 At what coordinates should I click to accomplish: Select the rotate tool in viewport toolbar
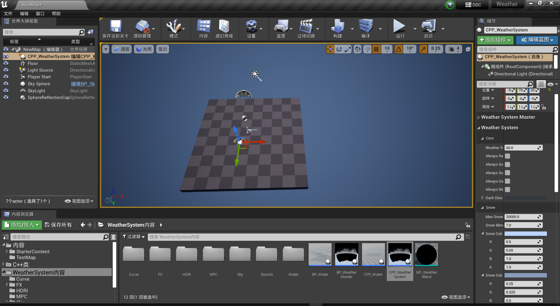click(x=339, y=49)
